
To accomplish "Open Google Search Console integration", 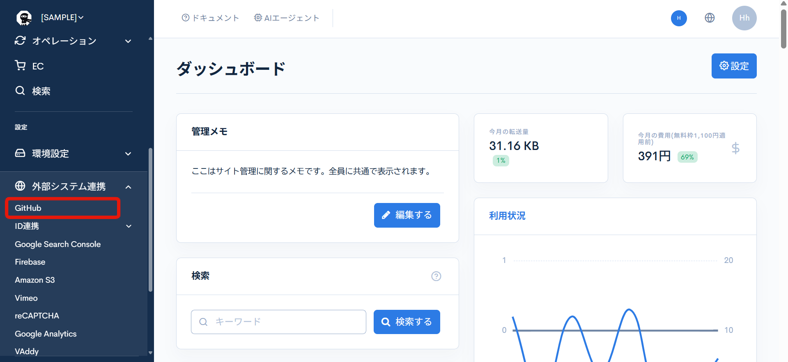I will 58,244.
